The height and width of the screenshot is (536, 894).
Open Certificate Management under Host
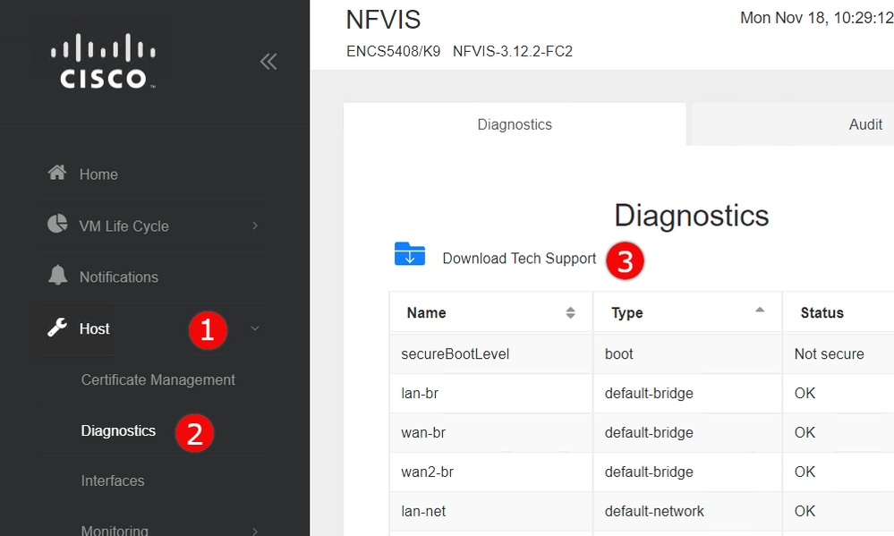(x=158, y=379)
